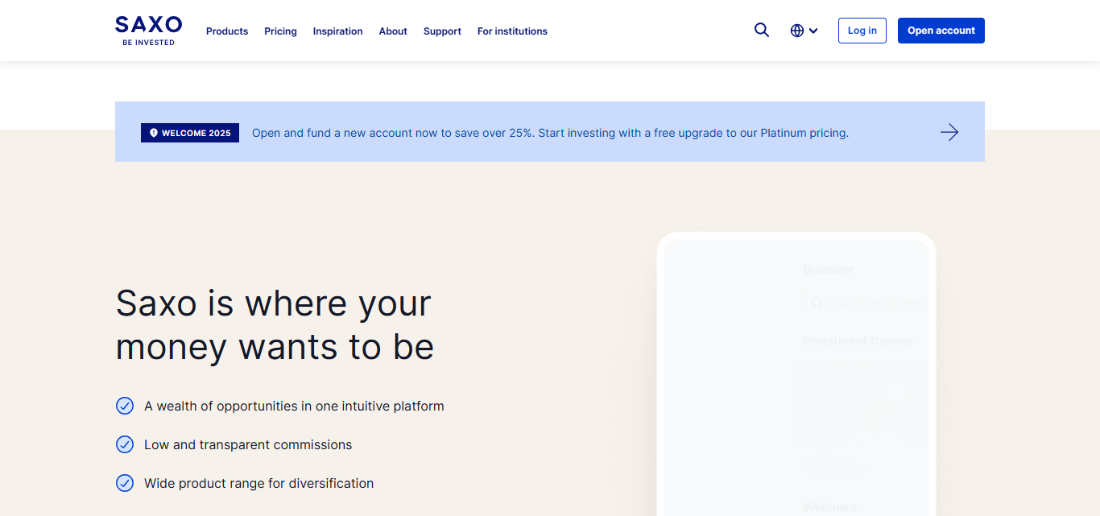Image resolution: width=1100 pixels, height=516 pixels.
Task: Click 'Low and transparent commissions' text
Action: point(248,444)
